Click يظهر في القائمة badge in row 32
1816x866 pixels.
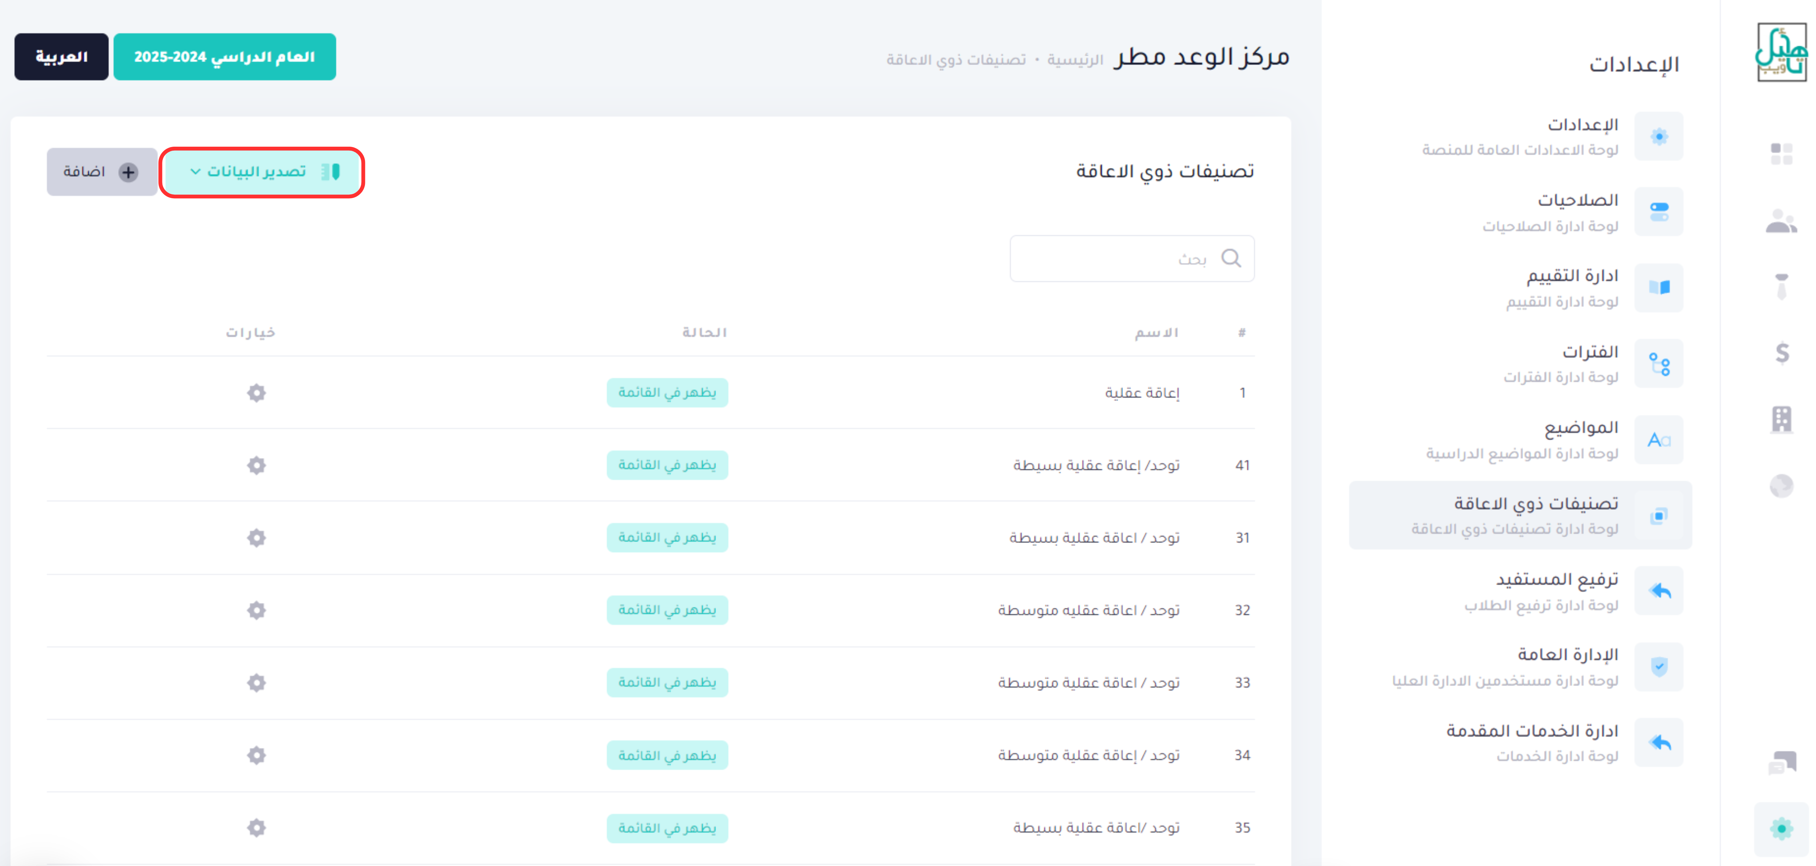pos(667,610)
